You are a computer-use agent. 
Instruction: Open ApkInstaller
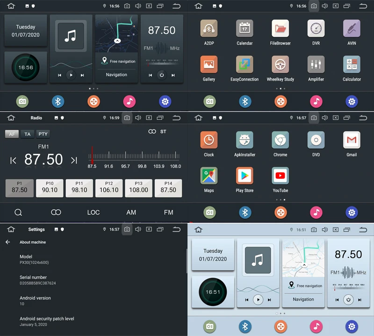click(245, 141)
